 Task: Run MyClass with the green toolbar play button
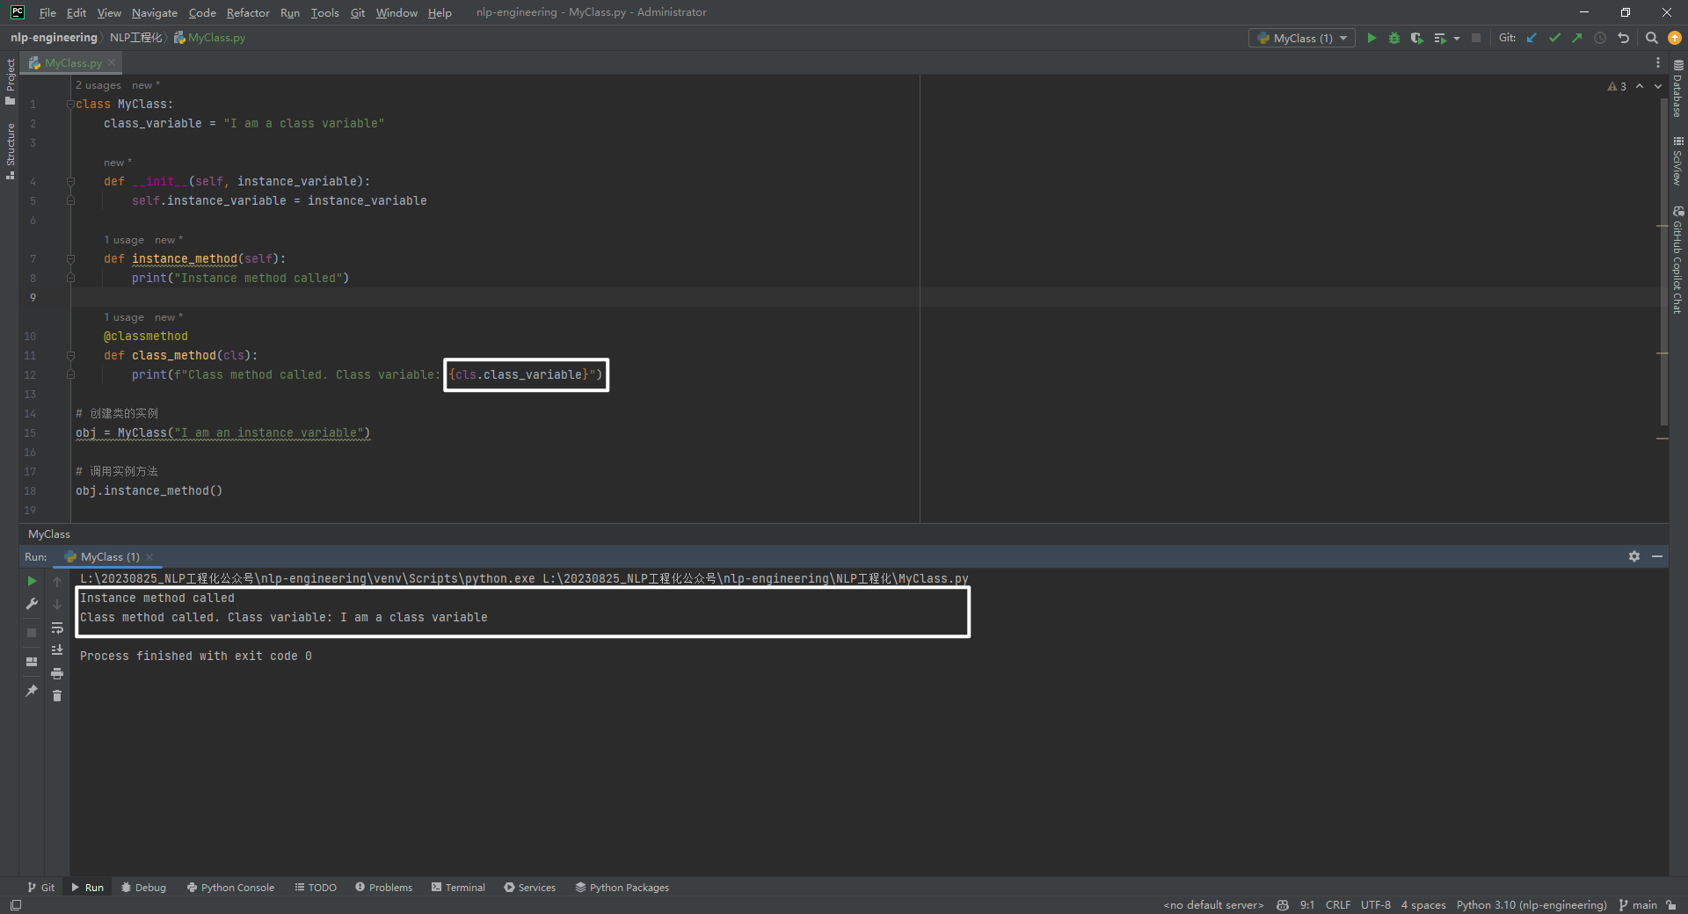tap(1371, 38)
